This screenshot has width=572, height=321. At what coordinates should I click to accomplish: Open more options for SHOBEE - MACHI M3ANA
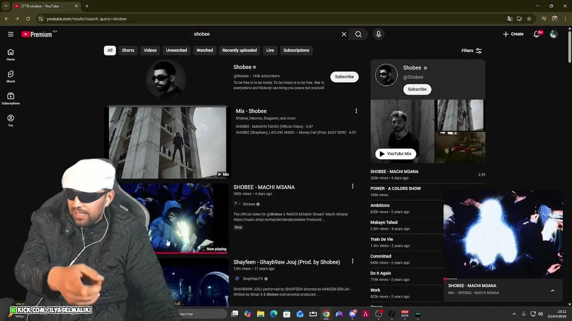pyautogui.click(x=353, y=186)
